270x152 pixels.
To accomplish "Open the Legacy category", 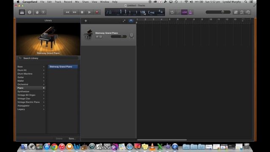I will 31,109.
